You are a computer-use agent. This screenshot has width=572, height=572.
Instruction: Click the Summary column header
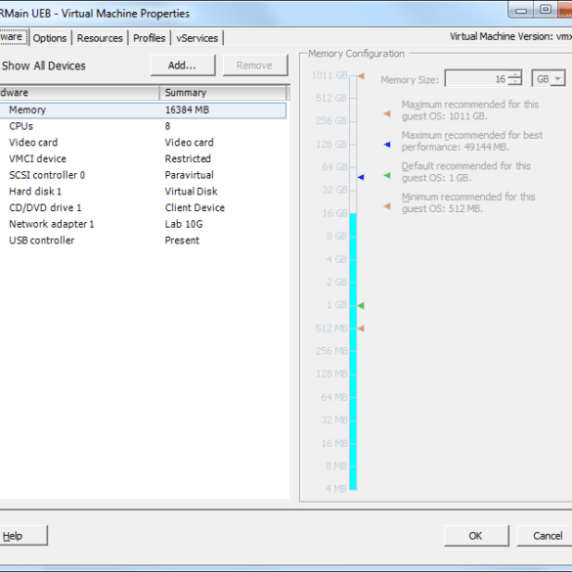click(223, 93)
